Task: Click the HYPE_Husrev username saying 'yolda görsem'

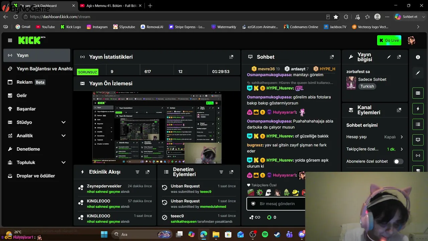Action: pyautogui.click(x=280, y=160)
